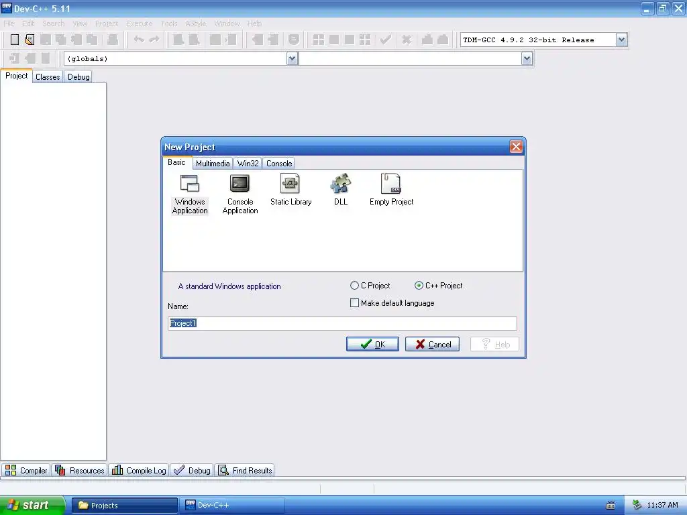Click the Debug checkmark toolbar icon
The width and height of the screenshot is (687, 515).
tap(385, 40)
